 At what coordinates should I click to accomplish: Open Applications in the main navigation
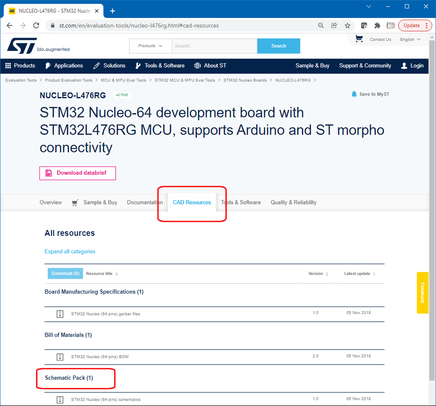64,66
